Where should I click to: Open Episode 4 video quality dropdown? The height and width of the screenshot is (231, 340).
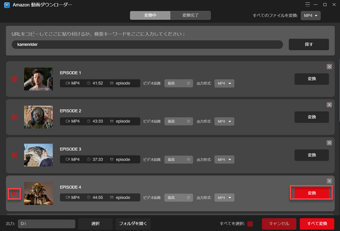178,197
